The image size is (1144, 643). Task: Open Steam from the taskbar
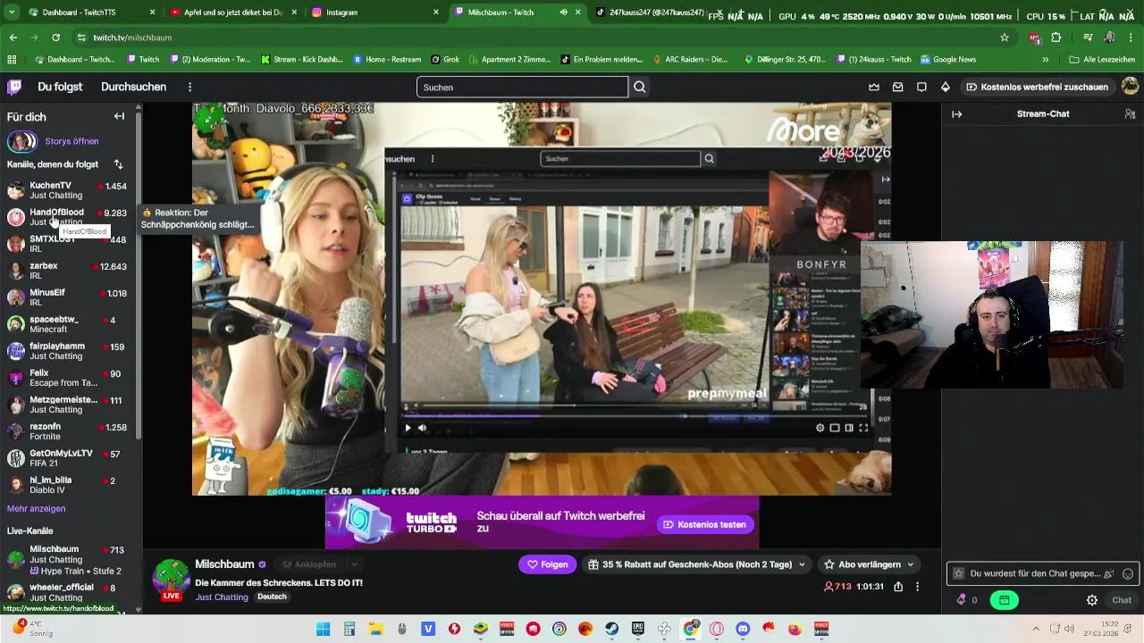pos(611,629)
